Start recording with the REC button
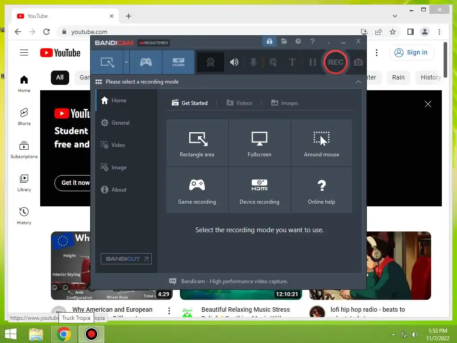The image size is (457, 343). click(336, 62)
